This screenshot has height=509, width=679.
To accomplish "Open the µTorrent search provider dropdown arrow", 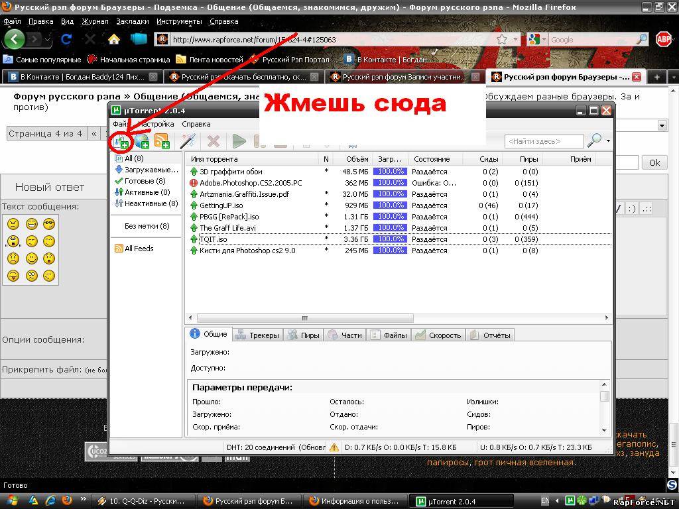I will [x=608, y=141].
